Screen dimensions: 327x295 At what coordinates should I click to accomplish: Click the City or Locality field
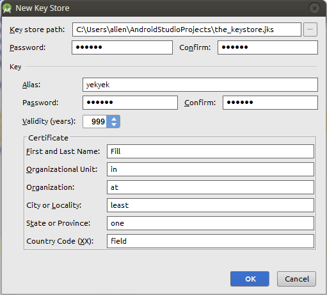211,205
